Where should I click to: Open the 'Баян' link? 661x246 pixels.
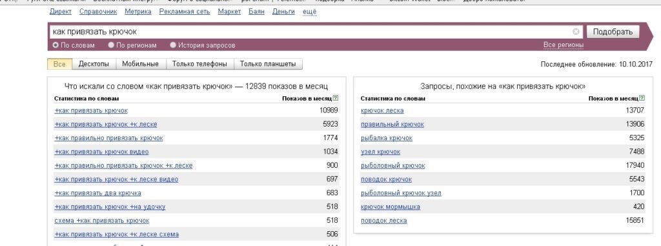tap(257, 12)
